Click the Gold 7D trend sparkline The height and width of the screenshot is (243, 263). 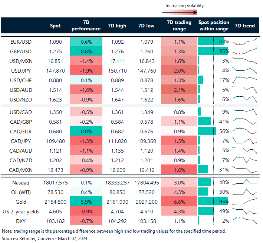click(x=244, y=202)
